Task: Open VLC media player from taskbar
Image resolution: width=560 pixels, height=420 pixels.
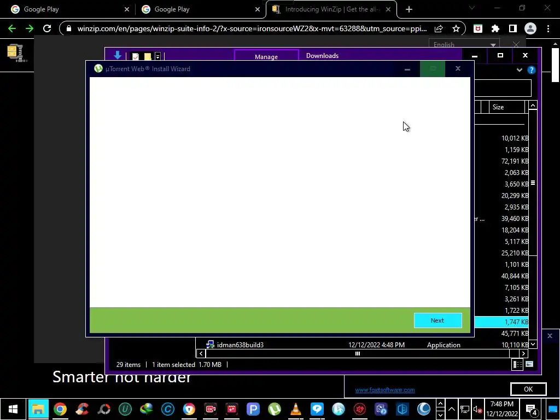Action: [x=296, y=409]
